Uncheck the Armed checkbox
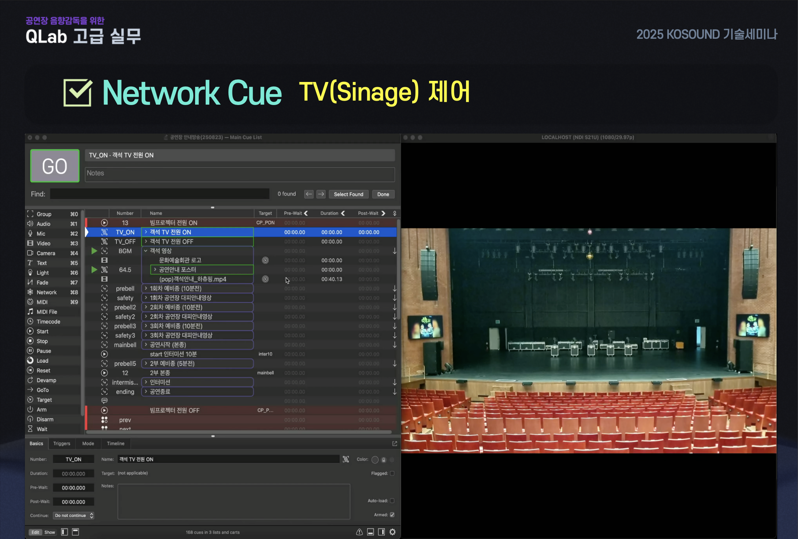The width and height of the screenshot is (798, 539). pos(392,515)
